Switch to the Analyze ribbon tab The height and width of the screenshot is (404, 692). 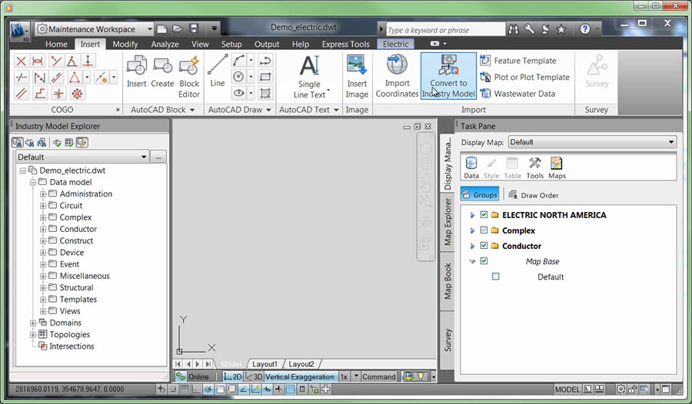click(165, 44)
